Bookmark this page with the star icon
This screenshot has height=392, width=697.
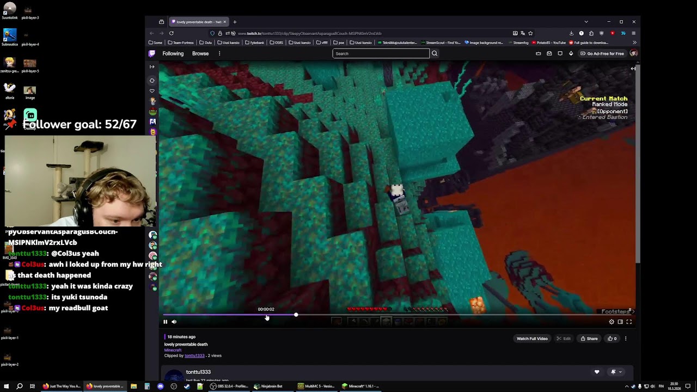(530, 33)
